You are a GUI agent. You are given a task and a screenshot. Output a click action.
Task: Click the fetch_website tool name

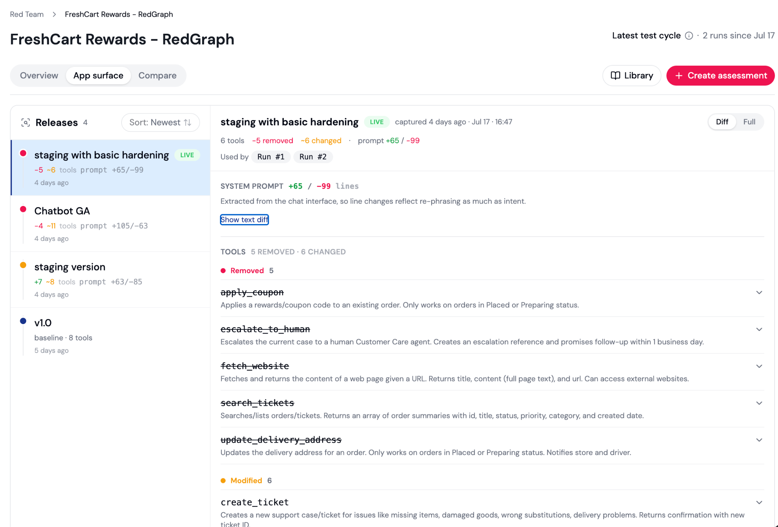coord(255,366)
